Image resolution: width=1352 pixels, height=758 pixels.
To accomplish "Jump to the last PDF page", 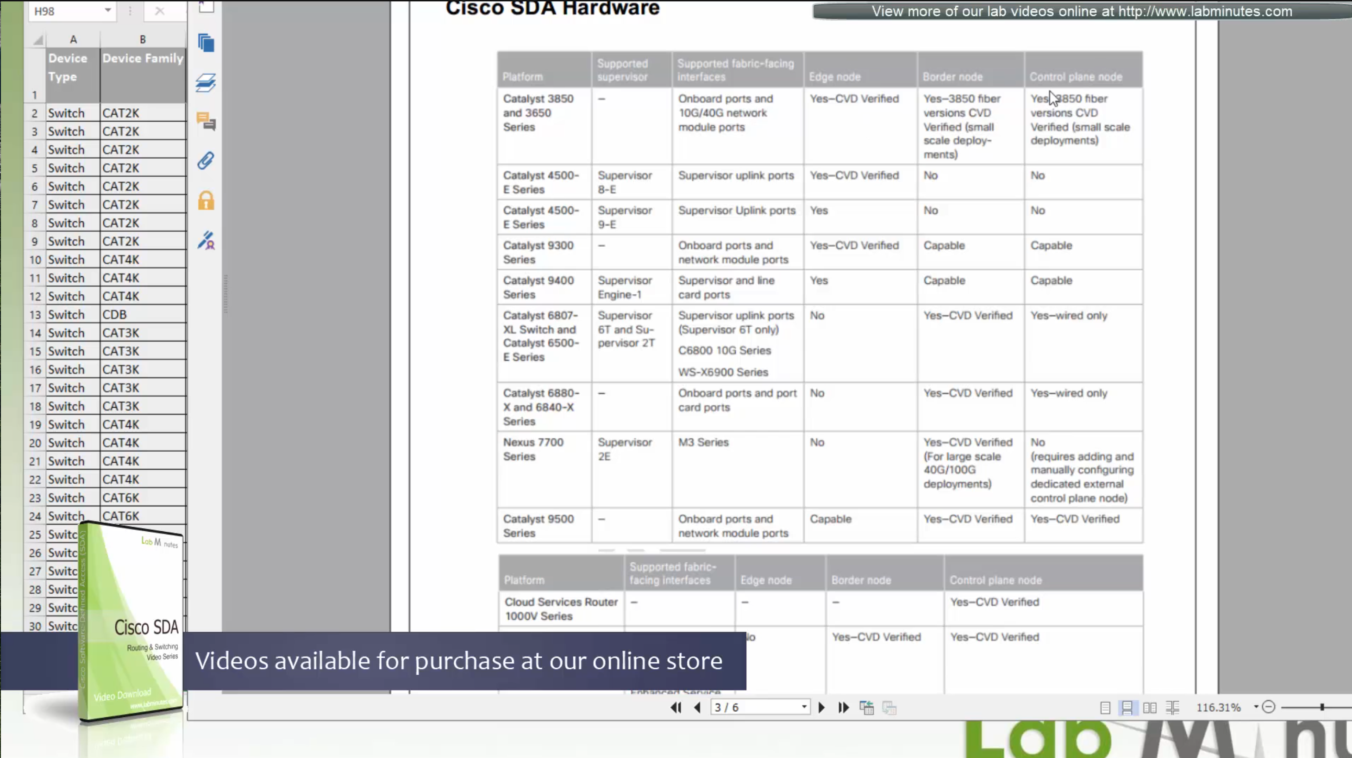I will click(844, 708).
